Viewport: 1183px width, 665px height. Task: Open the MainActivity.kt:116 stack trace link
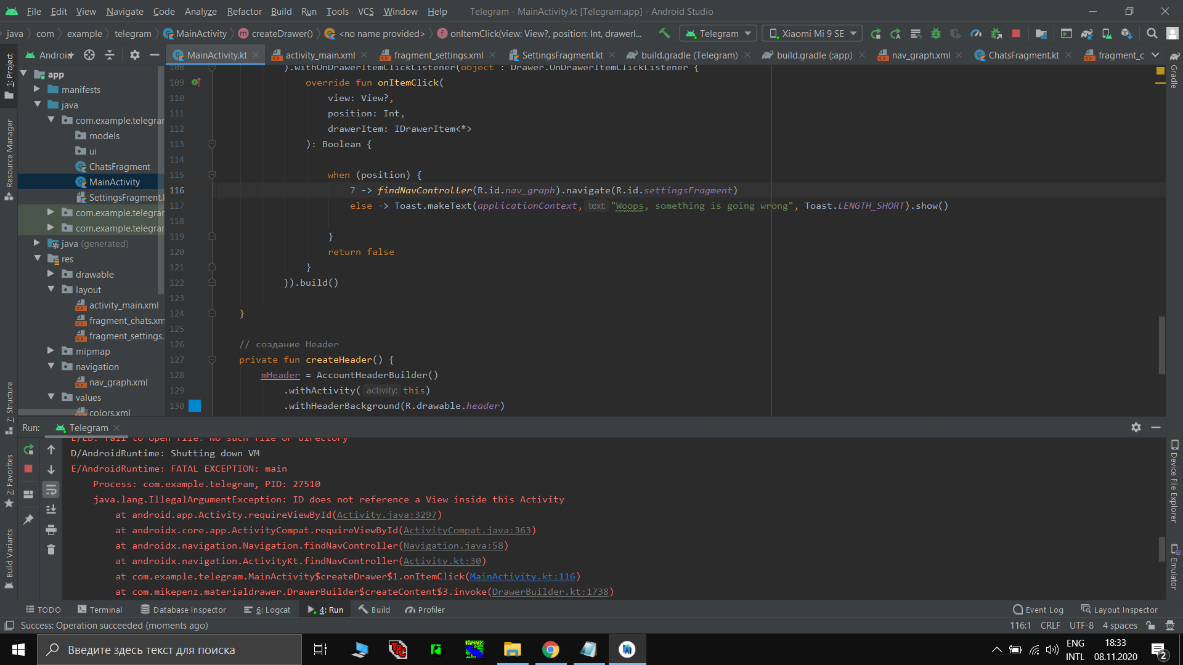click(522, 576)
